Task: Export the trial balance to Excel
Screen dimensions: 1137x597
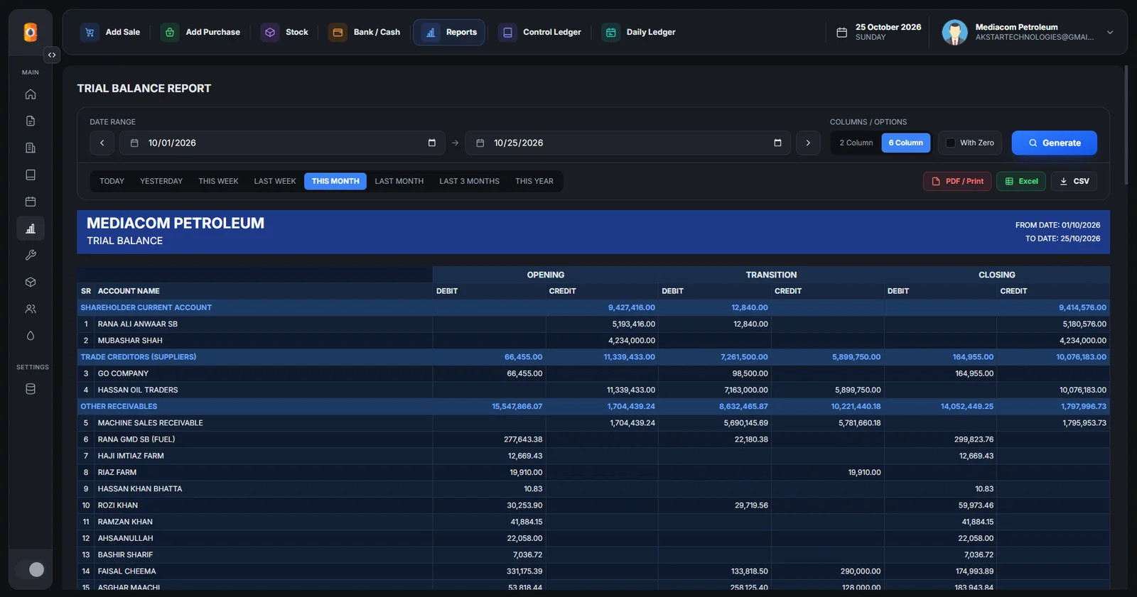Action: [1021, 181]
